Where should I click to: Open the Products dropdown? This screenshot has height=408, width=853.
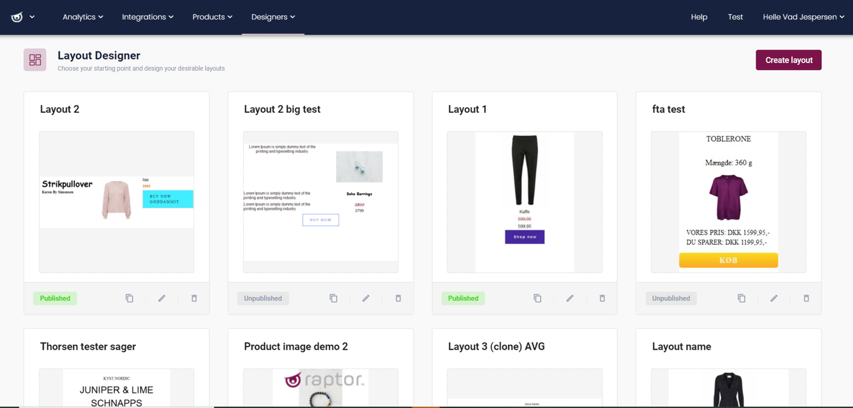[x=212, y=17]
